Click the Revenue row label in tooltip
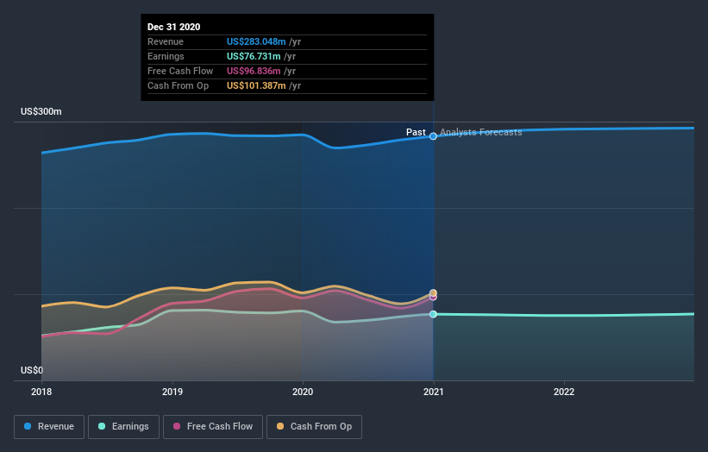The image size is (708, 452). click(166, 41)
